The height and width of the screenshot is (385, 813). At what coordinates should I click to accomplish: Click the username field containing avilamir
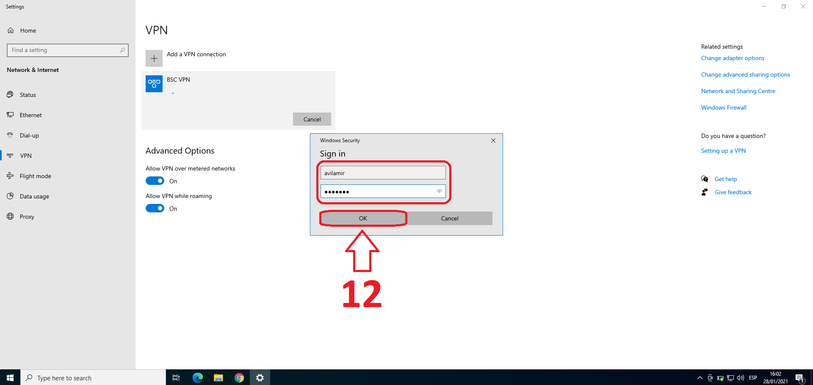383,173
